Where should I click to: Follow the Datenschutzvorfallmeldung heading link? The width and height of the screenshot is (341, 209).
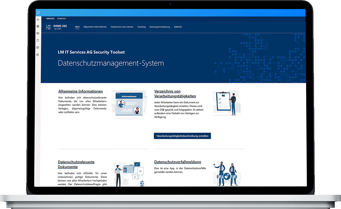pyautogui.click(x=177, y=162)
